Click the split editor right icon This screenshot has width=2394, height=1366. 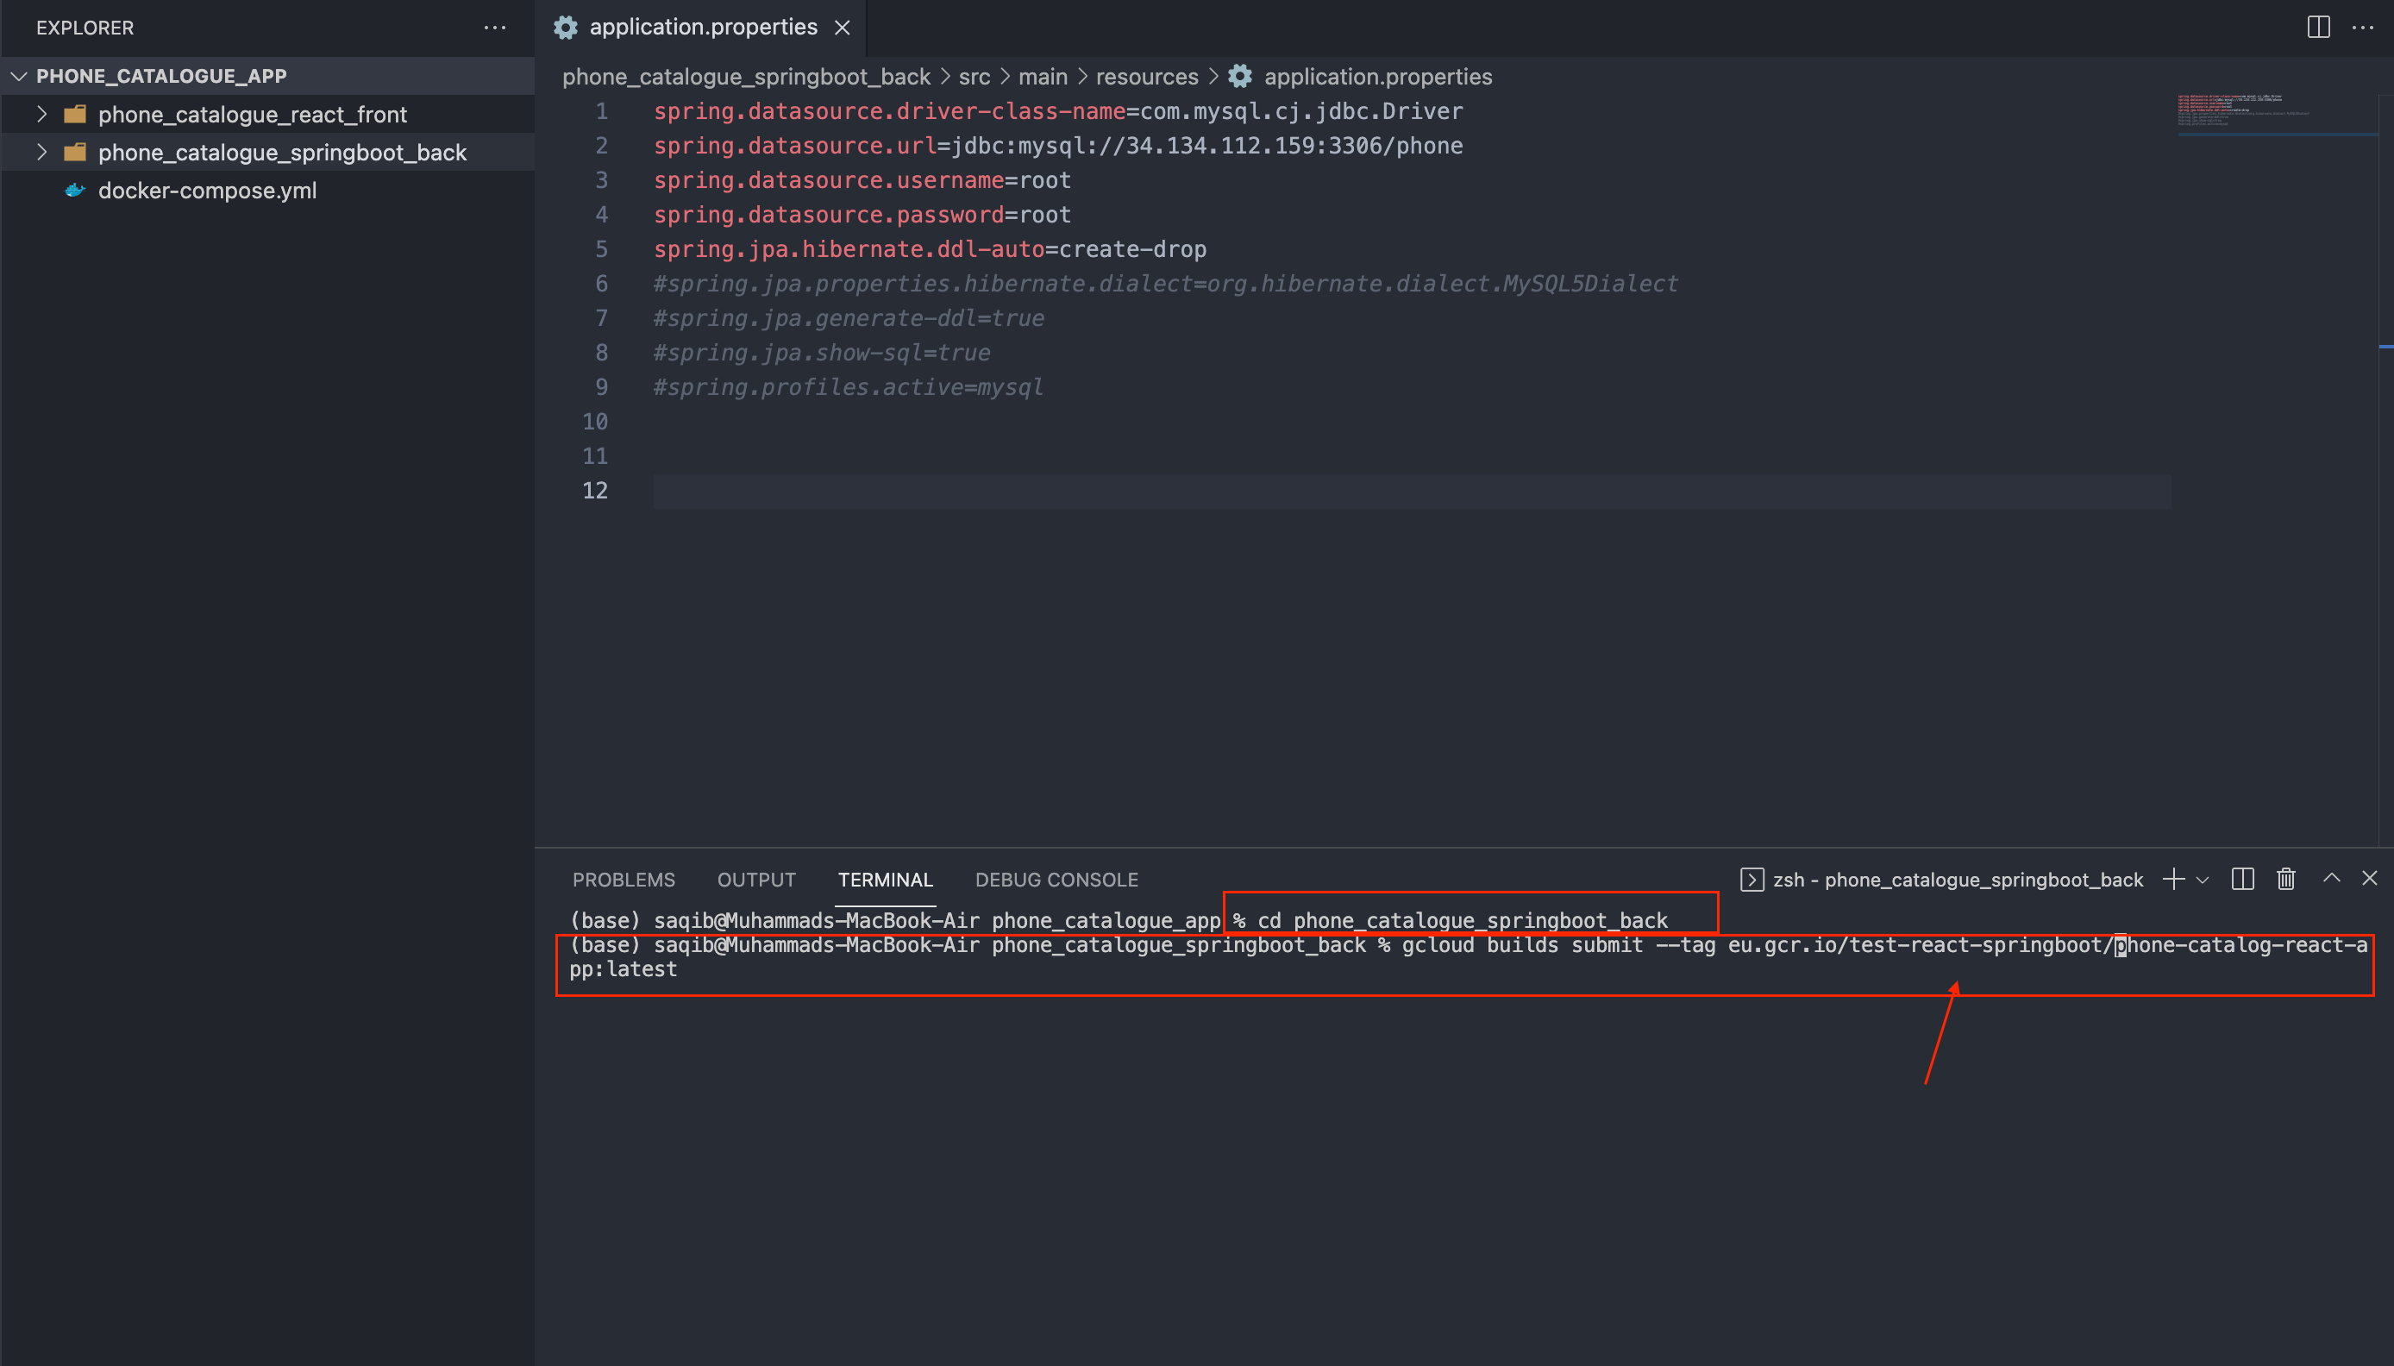[x=2318, y=28]
